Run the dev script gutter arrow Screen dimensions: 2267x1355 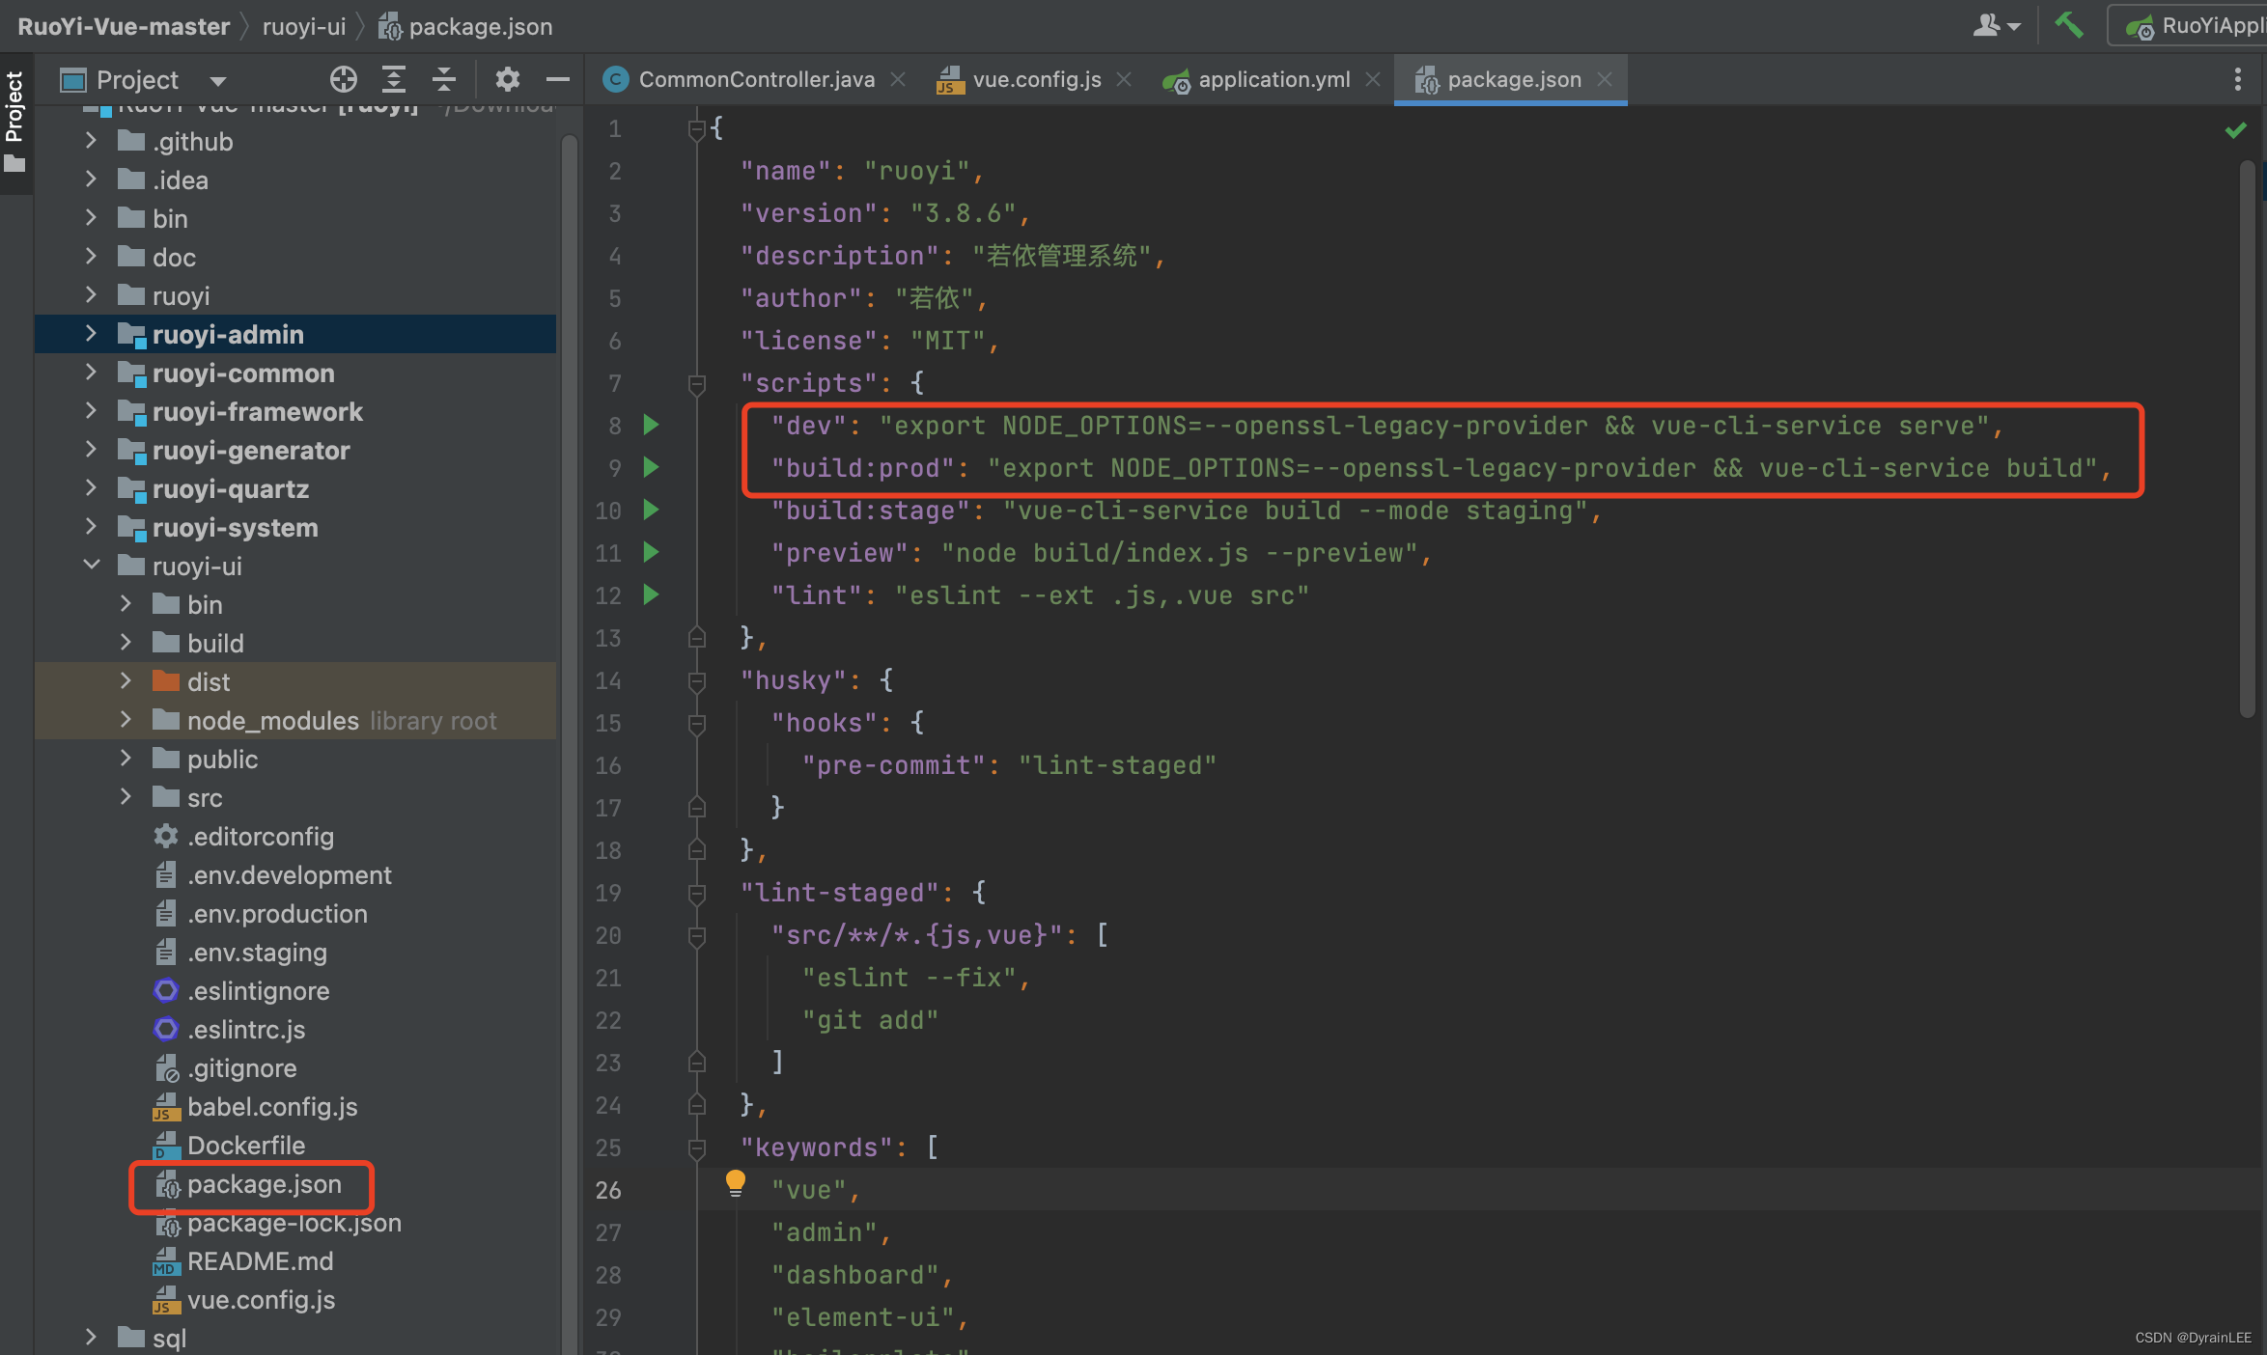point(652,425)
